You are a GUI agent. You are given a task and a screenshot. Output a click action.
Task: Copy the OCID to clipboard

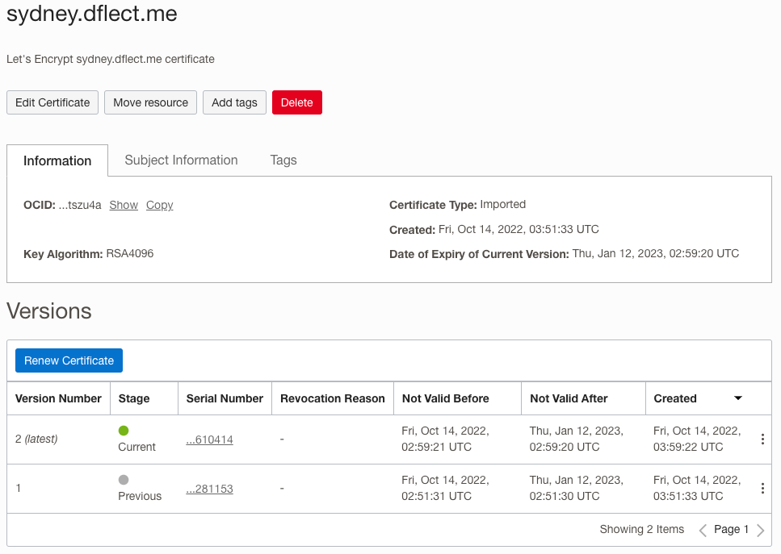[159, 205]
